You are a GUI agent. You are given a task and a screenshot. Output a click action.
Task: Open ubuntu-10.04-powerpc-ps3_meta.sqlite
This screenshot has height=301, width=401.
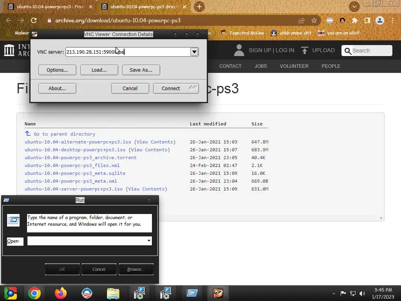click(75, 173)
